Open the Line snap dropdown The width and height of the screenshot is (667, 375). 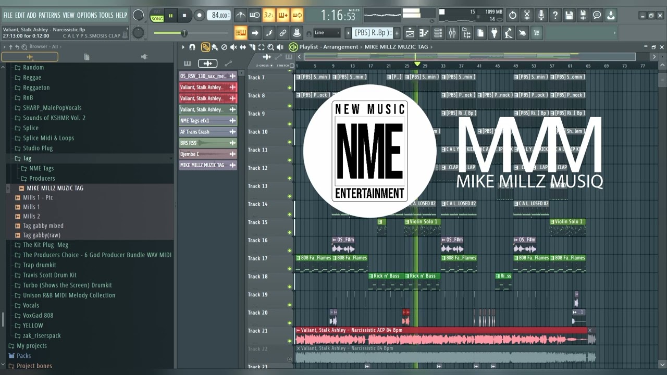point(328,33)
